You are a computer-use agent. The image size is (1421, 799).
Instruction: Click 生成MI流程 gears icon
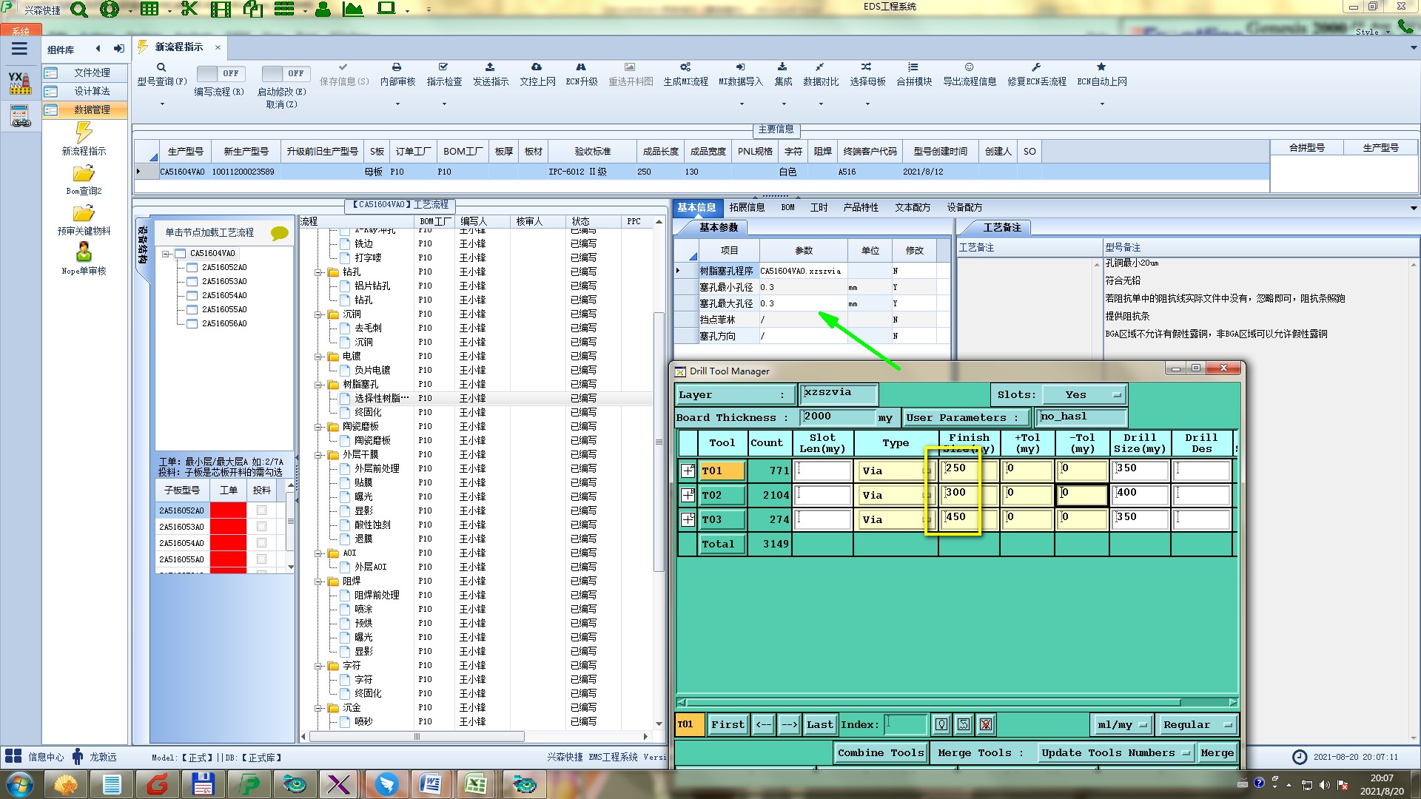click(685, 67)
